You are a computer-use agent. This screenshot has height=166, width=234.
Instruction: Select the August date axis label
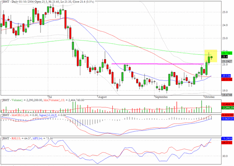pyautogui.click(x=102, y=97)
